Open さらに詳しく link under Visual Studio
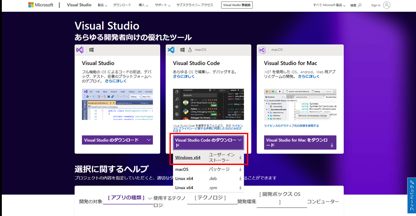 [116, 81]
